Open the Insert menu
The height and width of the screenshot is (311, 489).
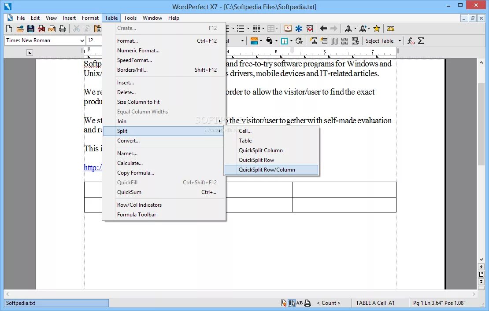[x=69, y=18]
